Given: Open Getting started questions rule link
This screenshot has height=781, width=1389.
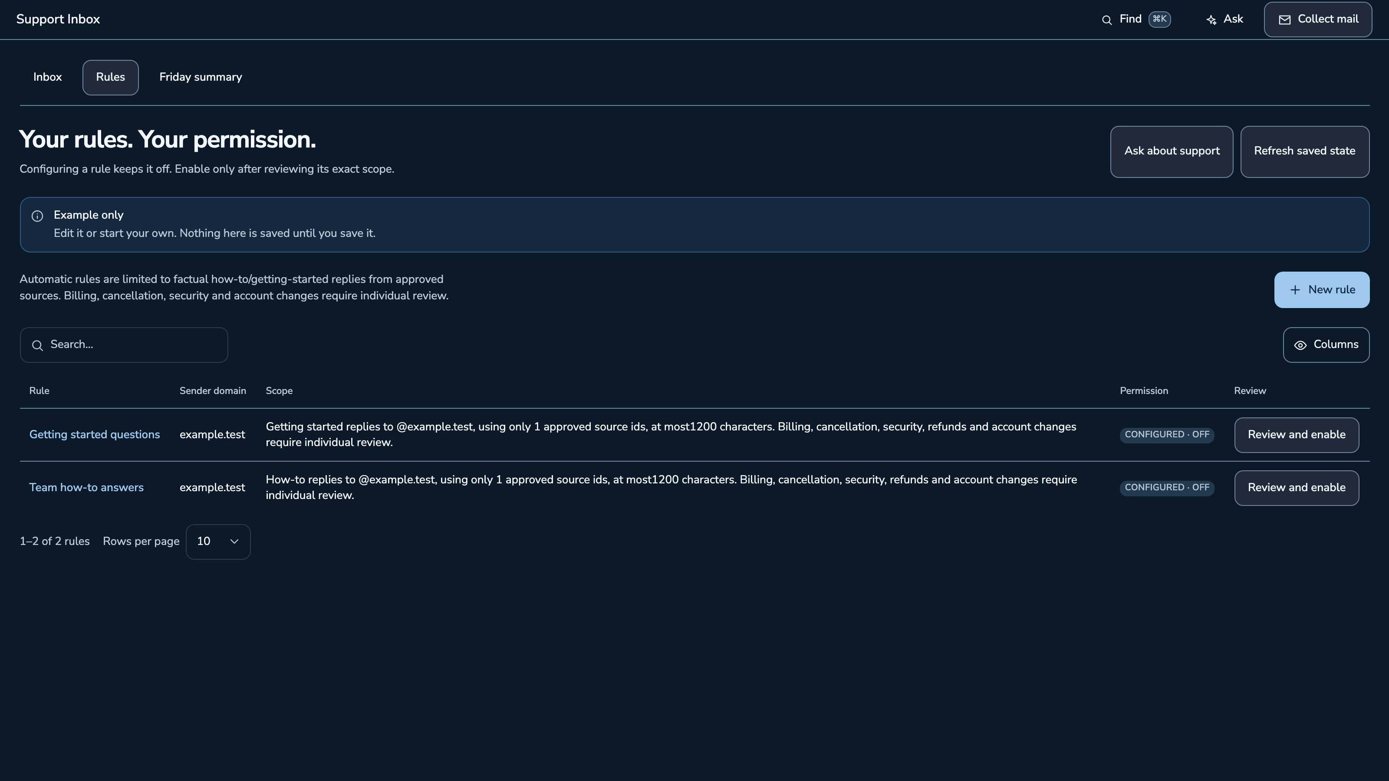Looking at the screenshot, I should 94,435.
